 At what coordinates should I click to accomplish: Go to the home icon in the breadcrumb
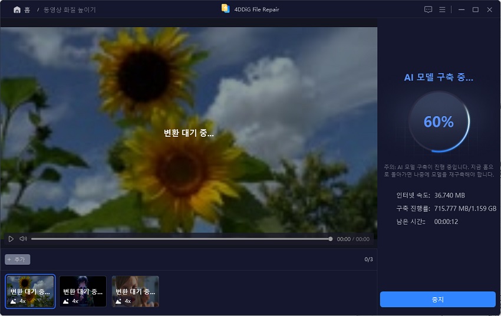pos(17,10)
